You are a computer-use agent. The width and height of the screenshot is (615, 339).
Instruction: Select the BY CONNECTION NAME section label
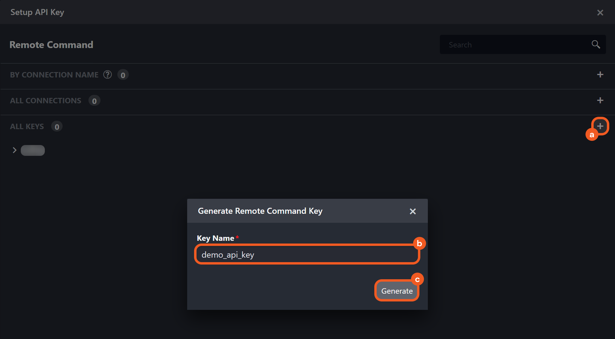click(54, 75)
